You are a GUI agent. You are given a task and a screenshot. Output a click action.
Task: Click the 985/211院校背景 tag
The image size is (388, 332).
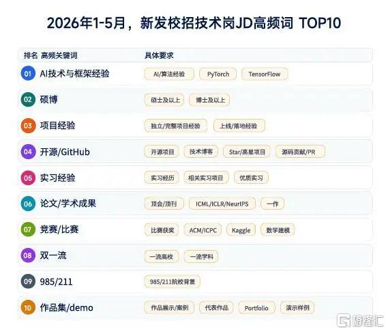pyautogui.click(x=173, y=281)
